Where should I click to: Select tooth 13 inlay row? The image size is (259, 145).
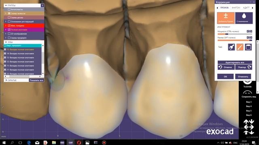[23, 58]
